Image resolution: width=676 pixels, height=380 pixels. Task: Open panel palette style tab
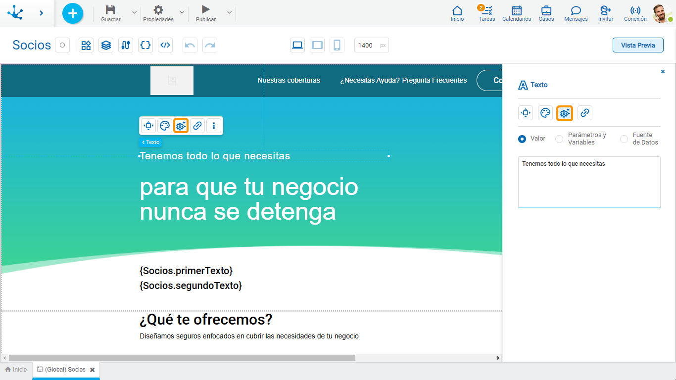(x=545, y=113)
